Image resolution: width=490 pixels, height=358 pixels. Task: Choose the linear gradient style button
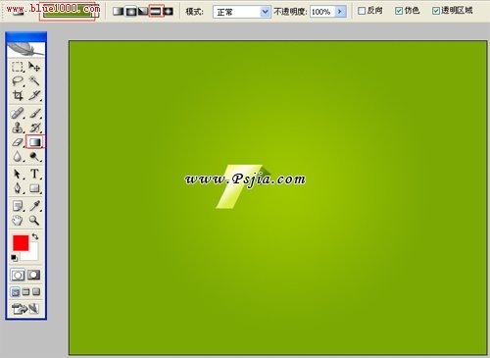click(x=119, y=12)
